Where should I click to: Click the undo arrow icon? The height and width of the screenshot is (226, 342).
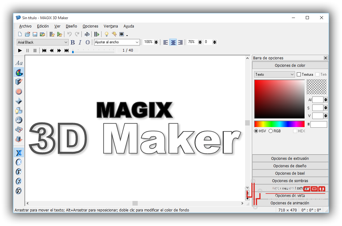pos(69,34)
